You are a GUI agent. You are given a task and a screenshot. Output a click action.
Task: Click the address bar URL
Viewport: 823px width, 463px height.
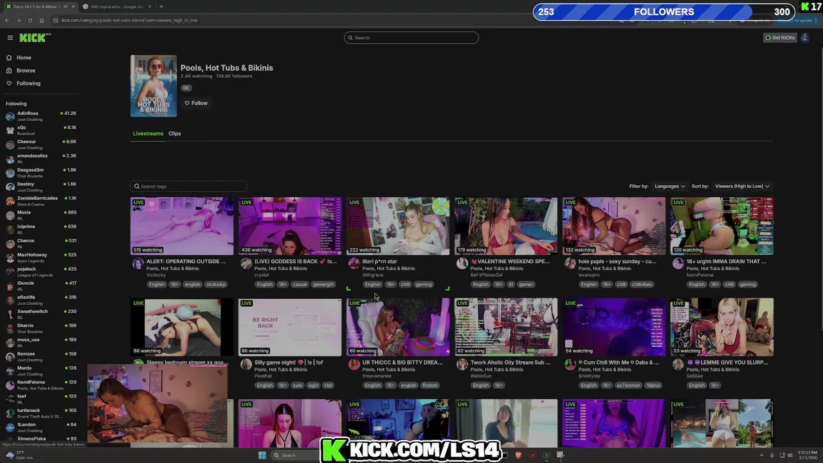tap(129, 20)
